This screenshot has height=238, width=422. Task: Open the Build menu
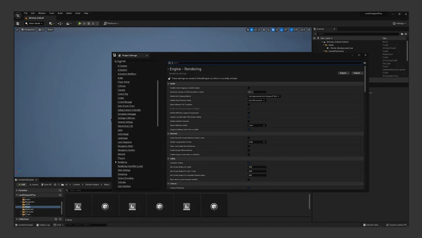(x=60, y=13)
